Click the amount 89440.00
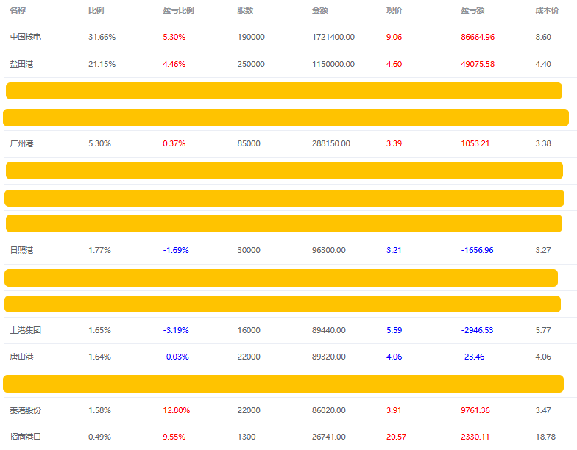This screenshot has height=450, width=577. (329, 331)
